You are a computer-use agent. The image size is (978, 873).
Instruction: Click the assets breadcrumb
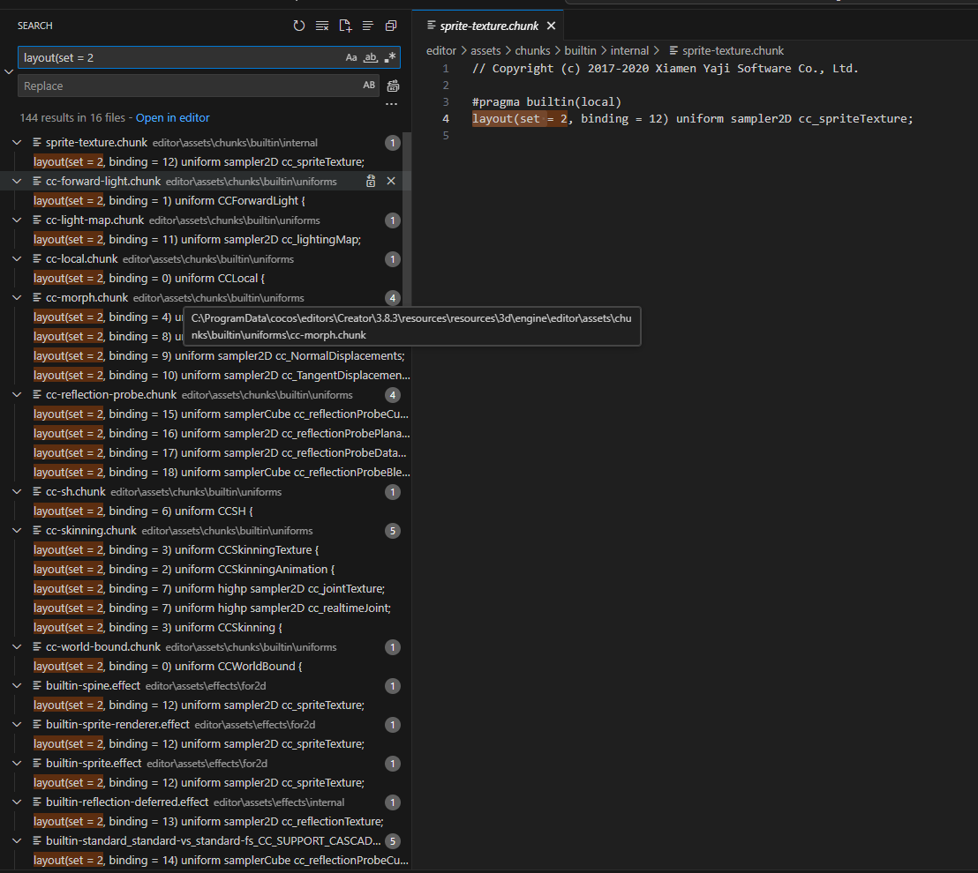[x=485, y=50]
